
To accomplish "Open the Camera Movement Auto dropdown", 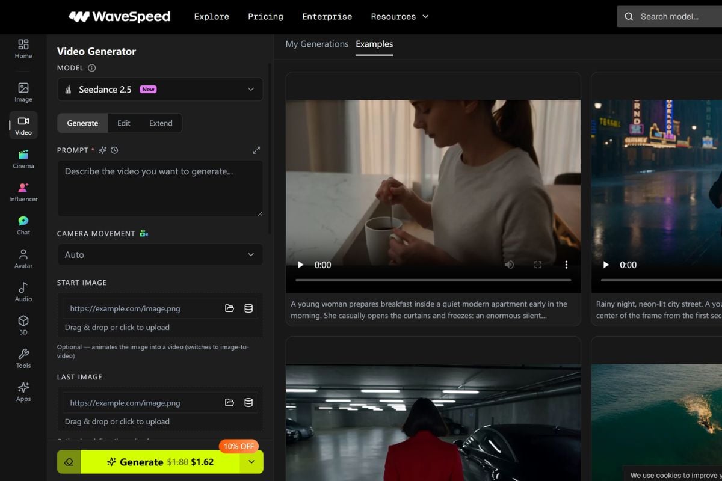I will [160, 255].
